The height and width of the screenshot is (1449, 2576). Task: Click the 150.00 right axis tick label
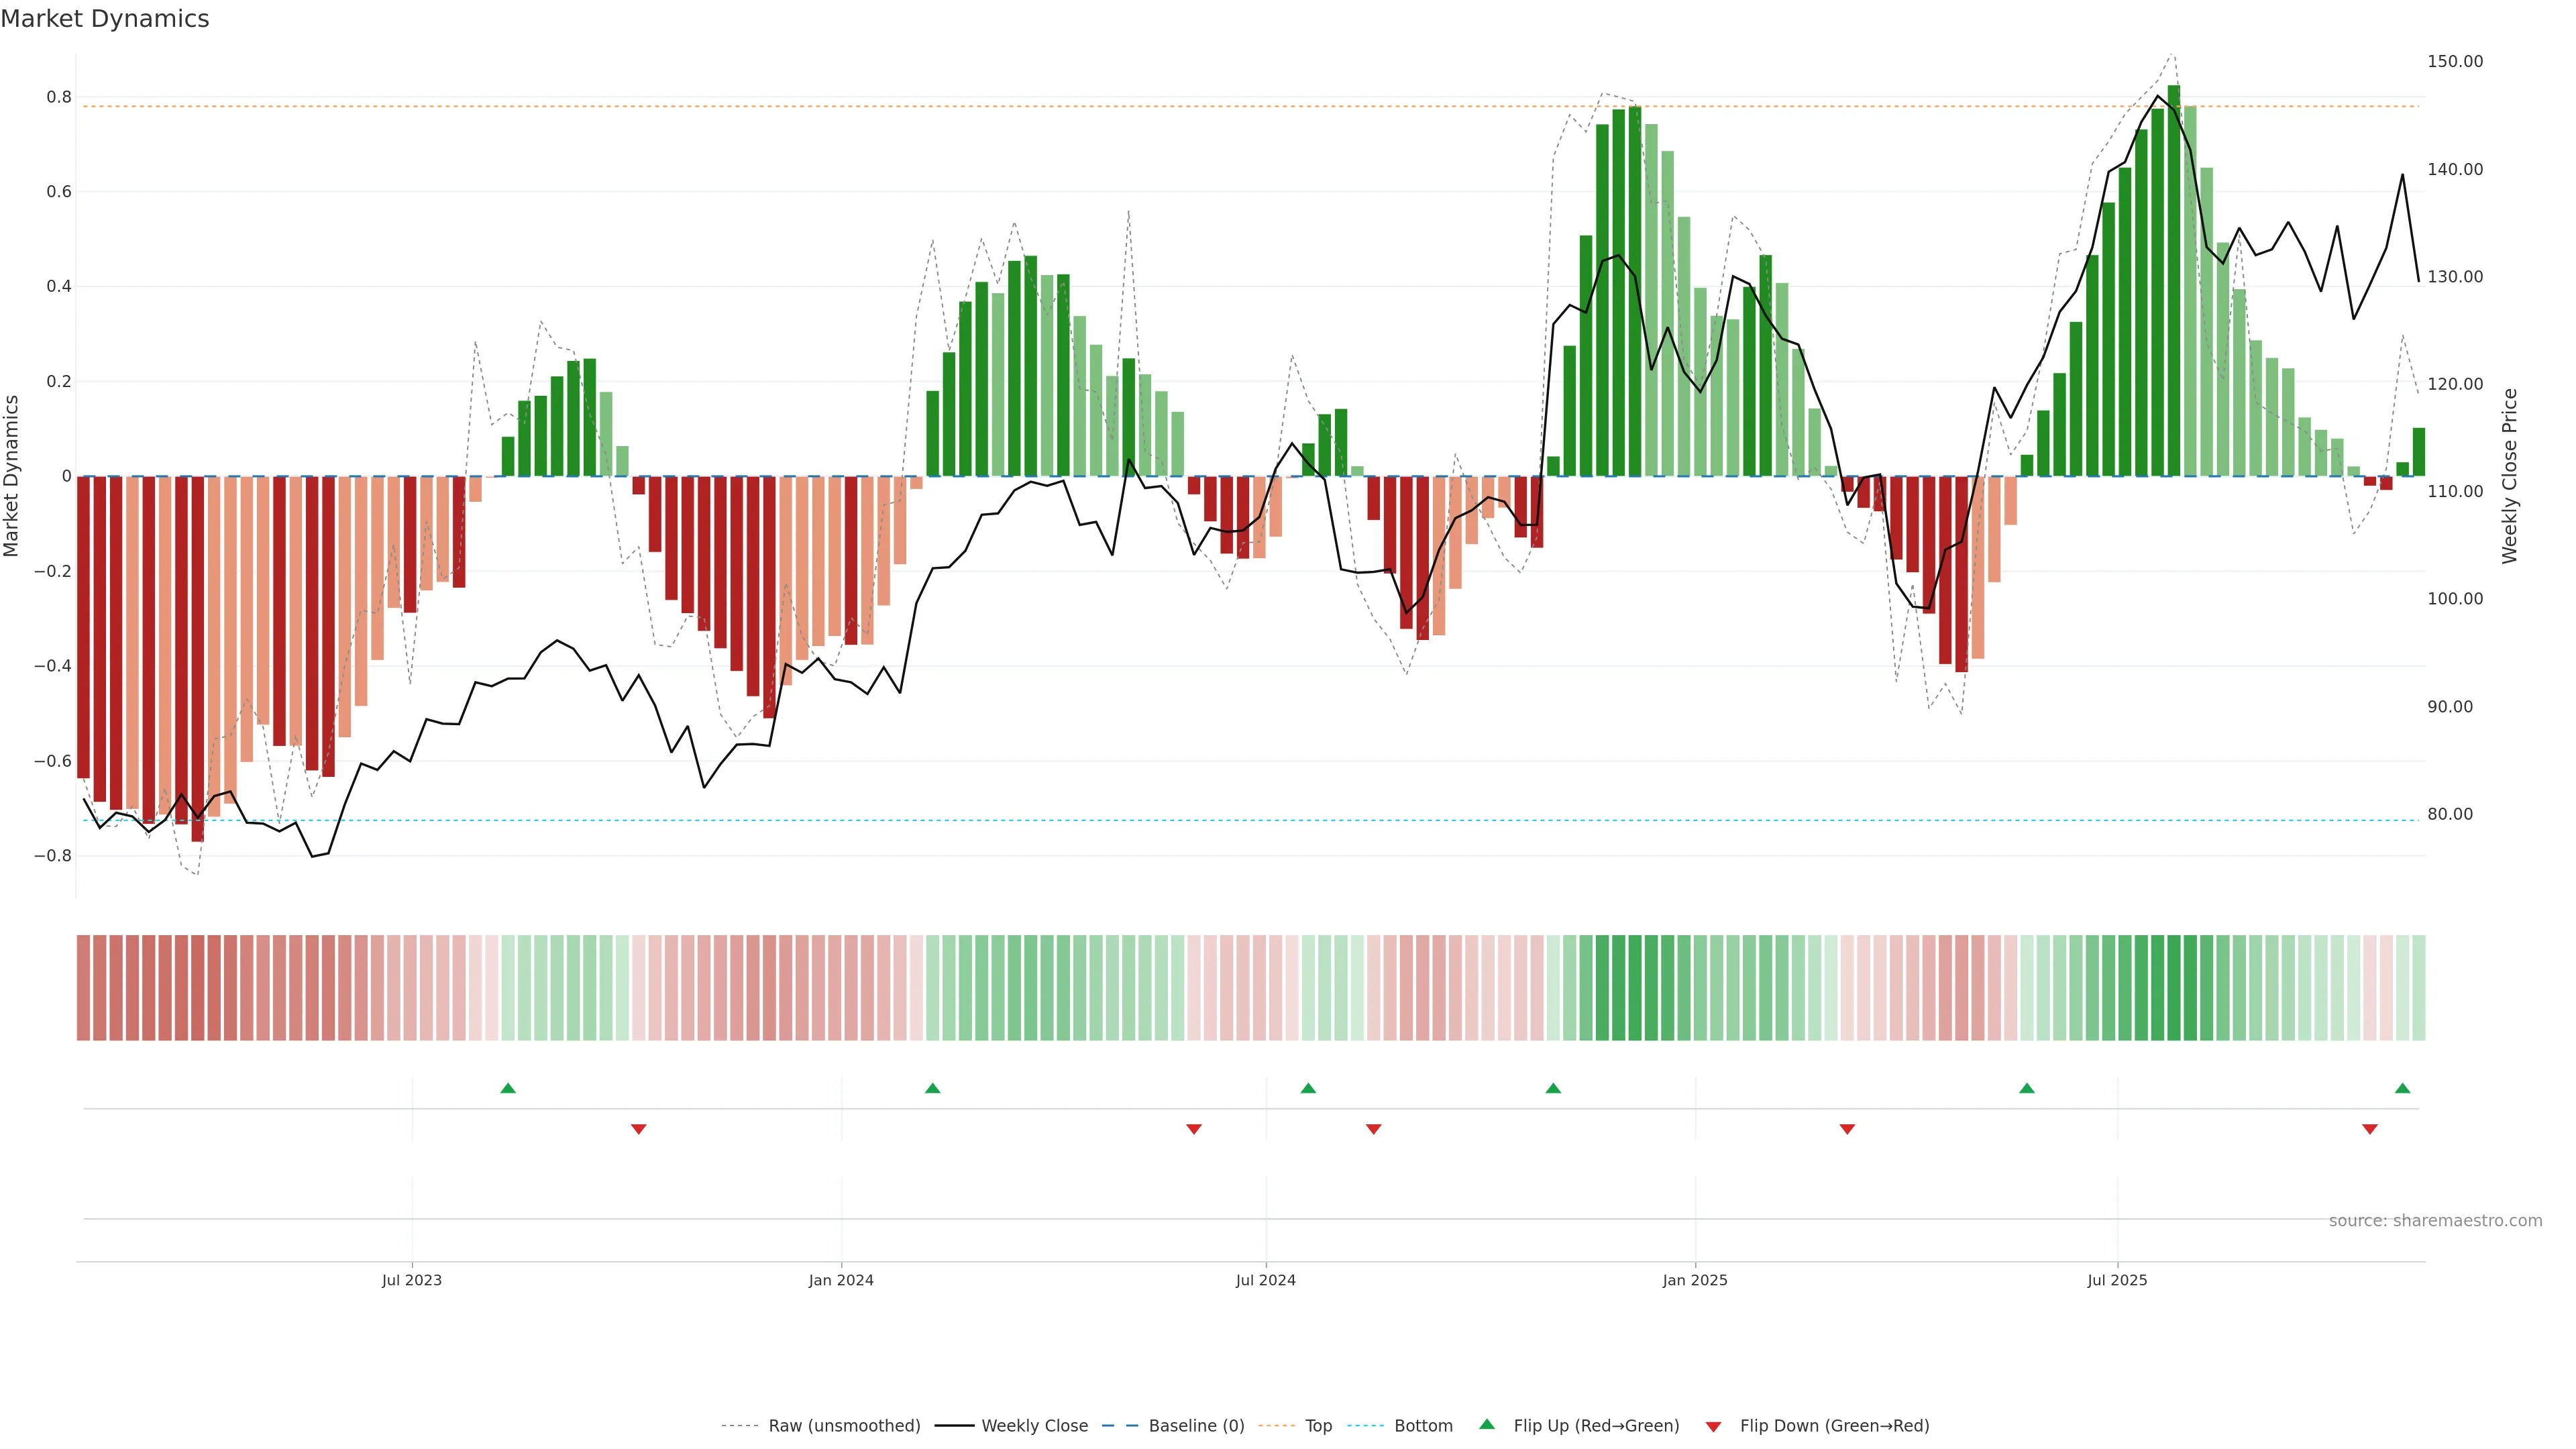[x=2455, y=62]
